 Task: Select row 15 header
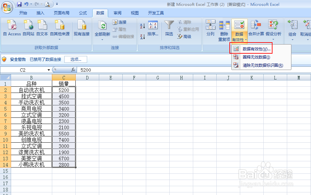click(x=5, y=171)
